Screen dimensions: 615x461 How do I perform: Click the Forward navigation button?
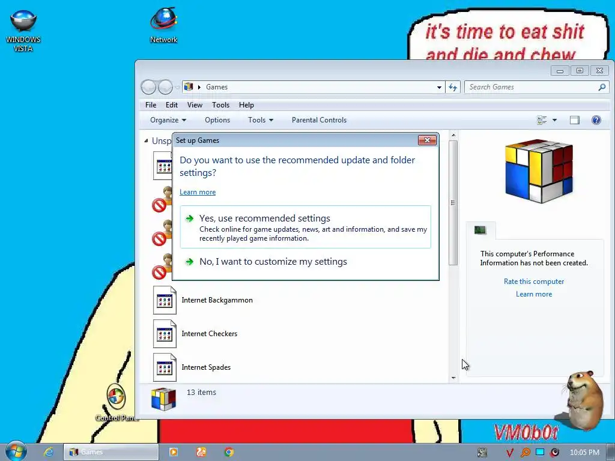(165, 87)
